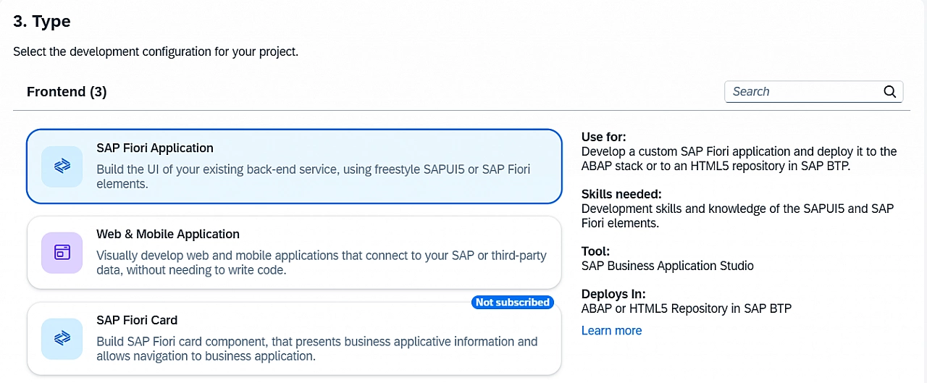Click the purple Web & Mobile Application icon
The height and width of the screenshot is (383, 927).
tap(62, 253)
